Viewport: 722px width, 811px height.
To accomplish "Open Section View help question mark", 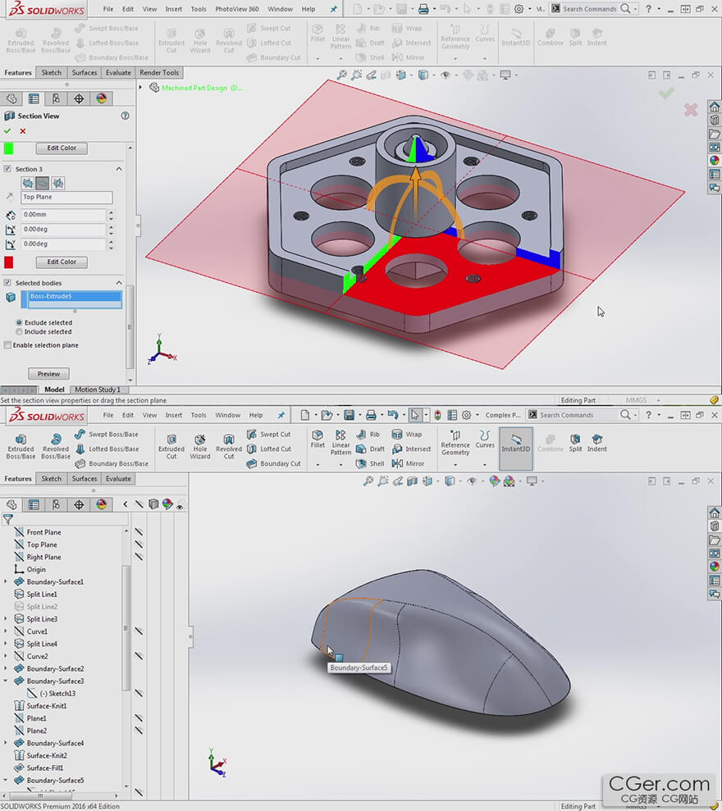I will click(126, 116).
